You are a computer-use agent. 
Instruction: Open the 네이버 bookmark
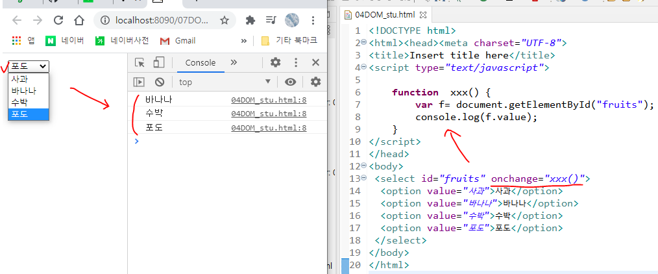pyautogui.click(x=65, y=41)
